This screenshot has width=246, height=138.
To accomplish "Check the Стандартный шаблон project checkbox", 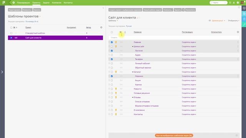I will pos(11,33).
